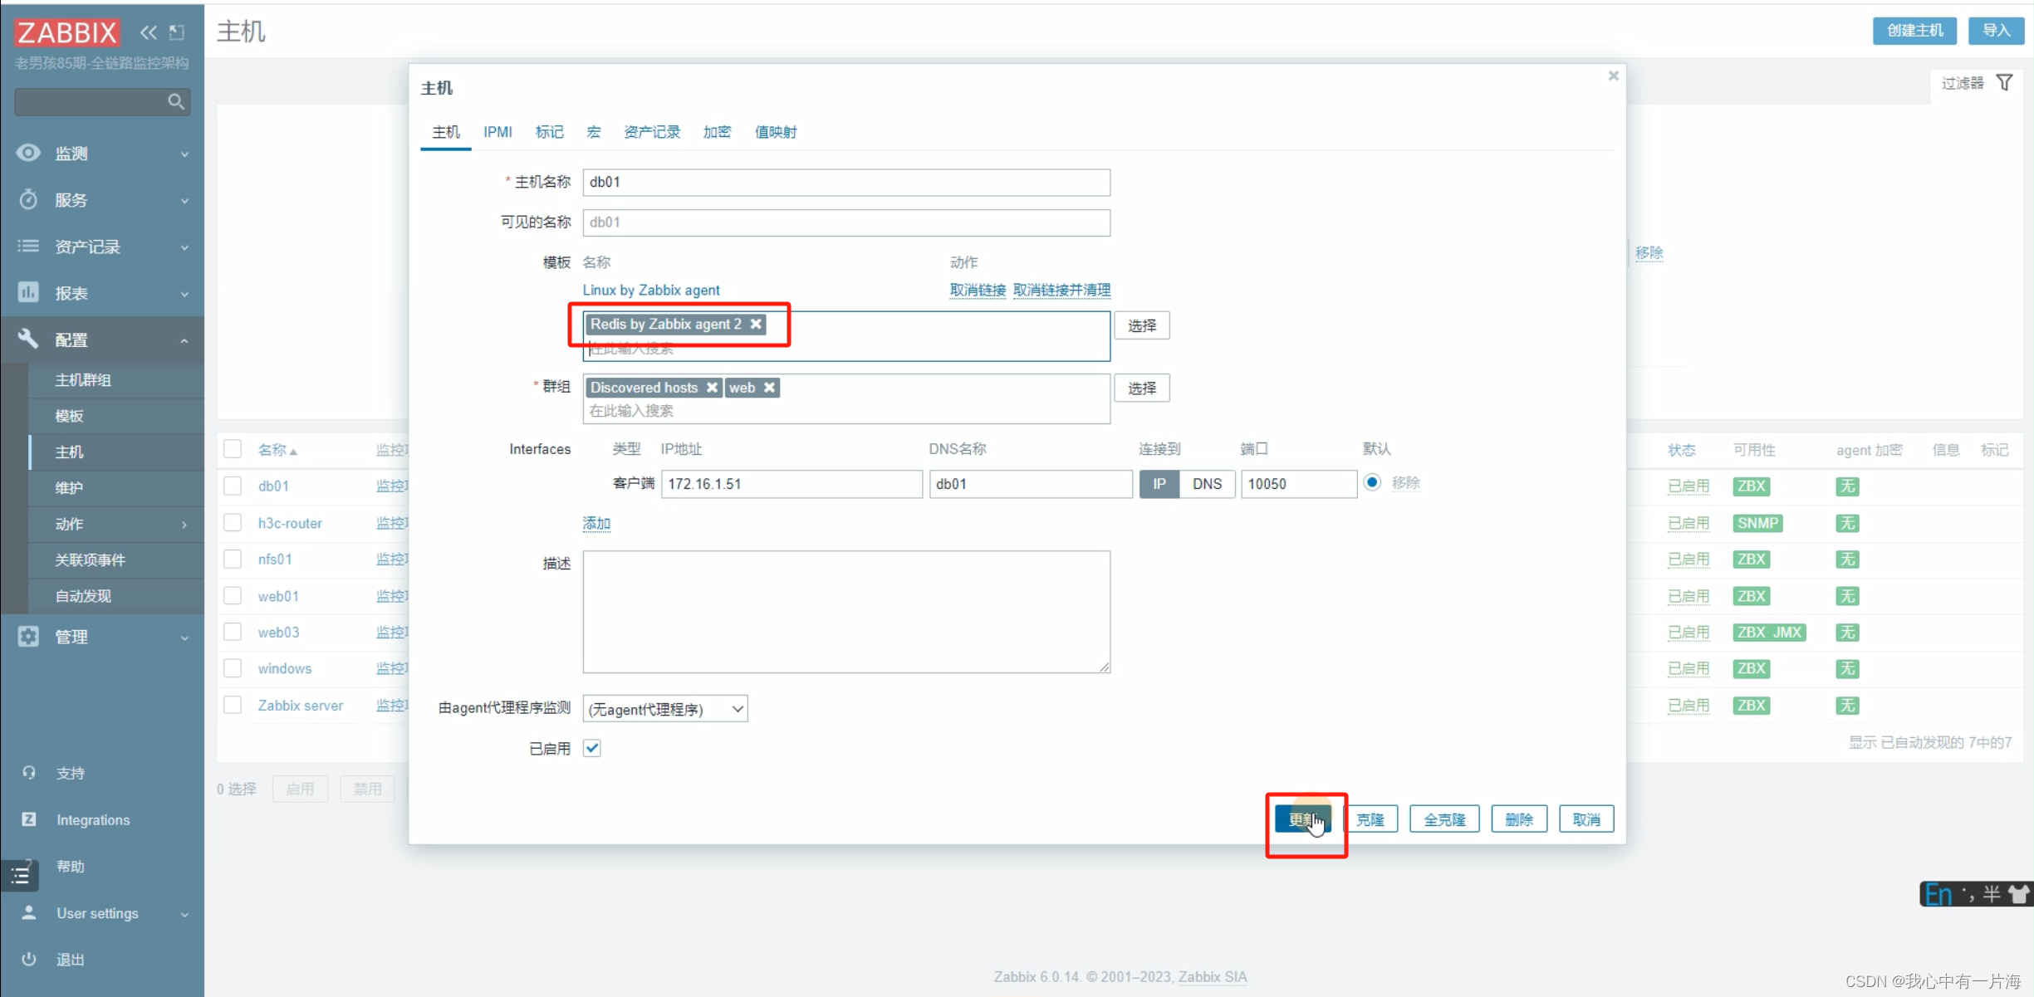Click the 描述 text area
Screen dimensions: 2034x997
tap(846, 612)
